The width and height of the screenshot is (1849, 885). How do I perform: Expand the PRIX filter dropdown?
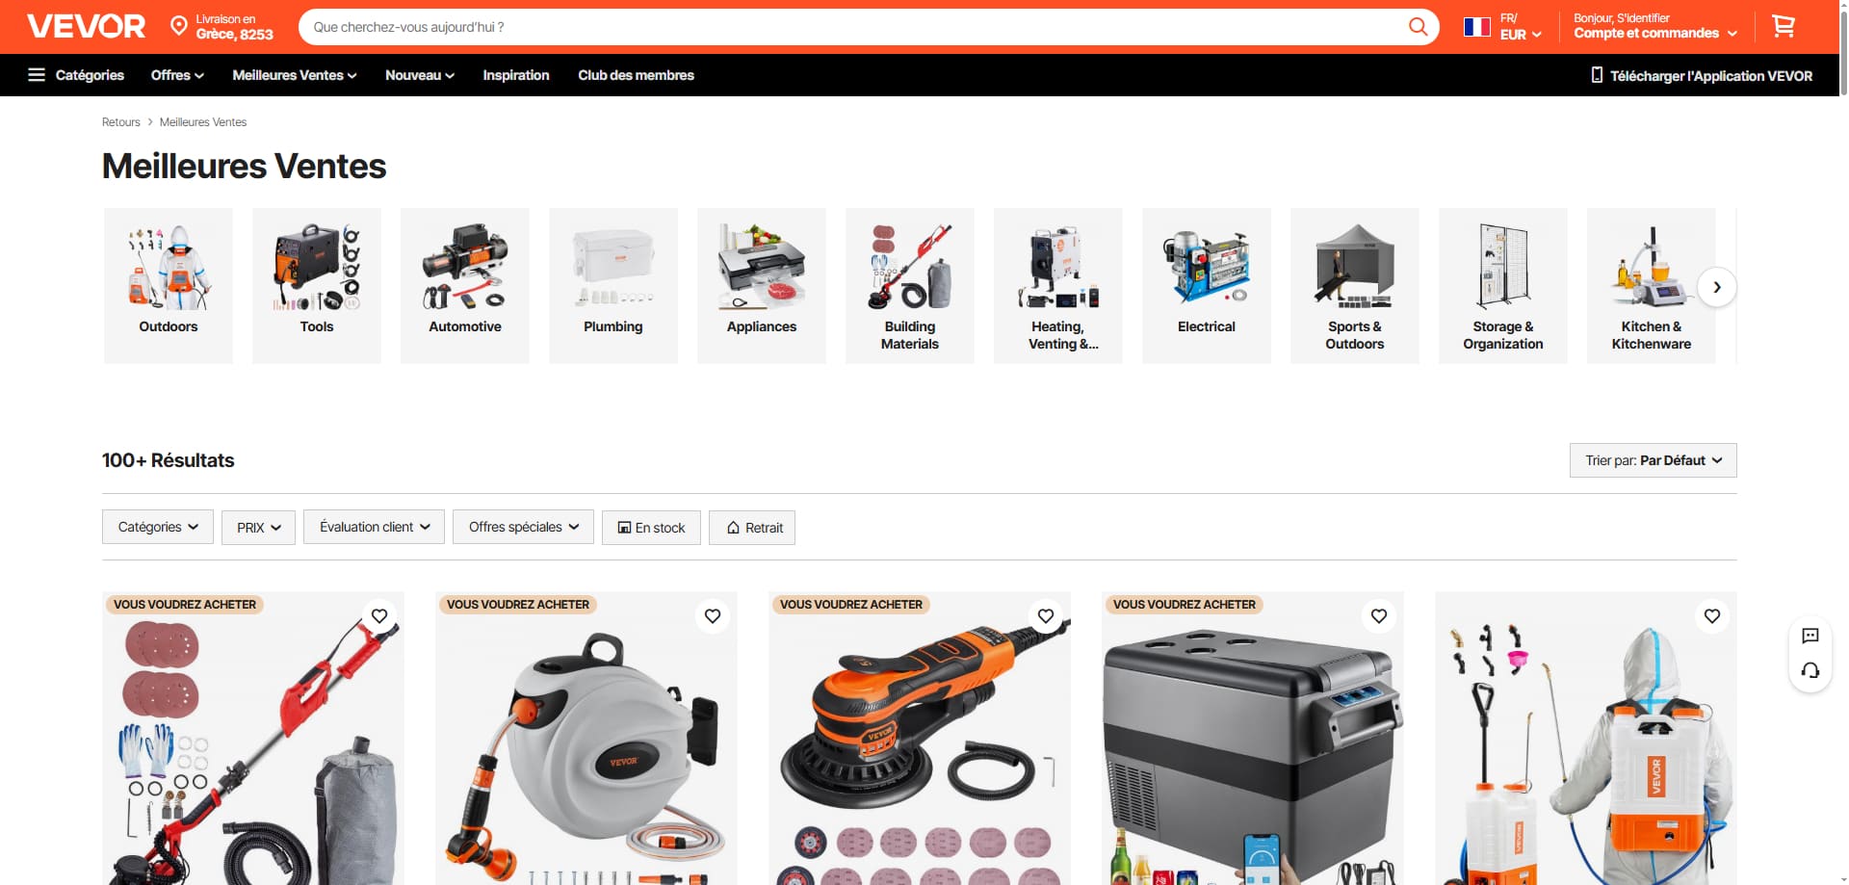click(258, 528)
